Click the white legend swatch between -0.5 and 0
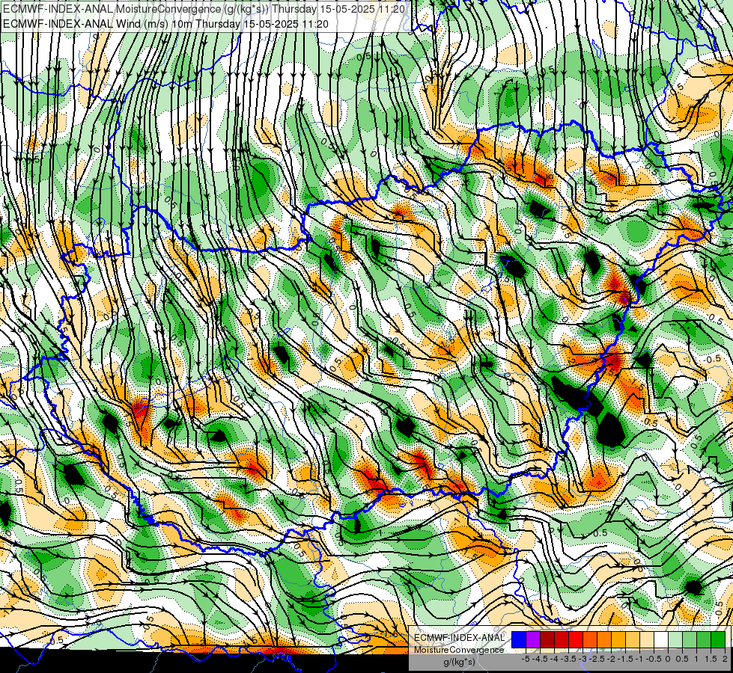The height and width of the screenshot is (673, 733). [x=661, y=640]
